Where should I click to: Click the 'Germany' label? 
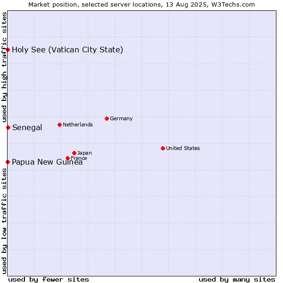pyautogui.click(x=121, y=118)
